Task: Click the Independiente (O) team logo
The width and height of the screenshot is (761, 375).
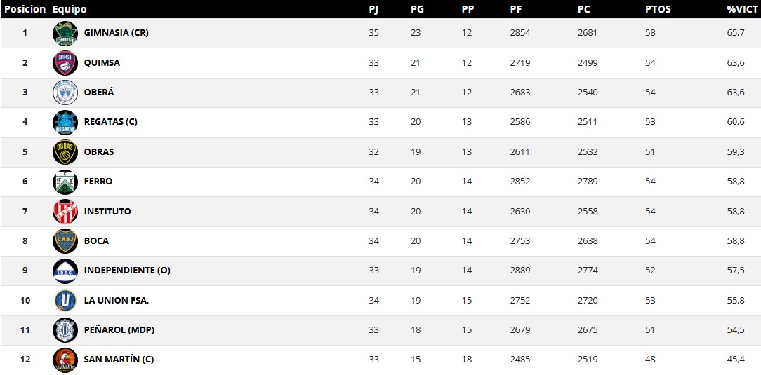Action: point(65,271)
